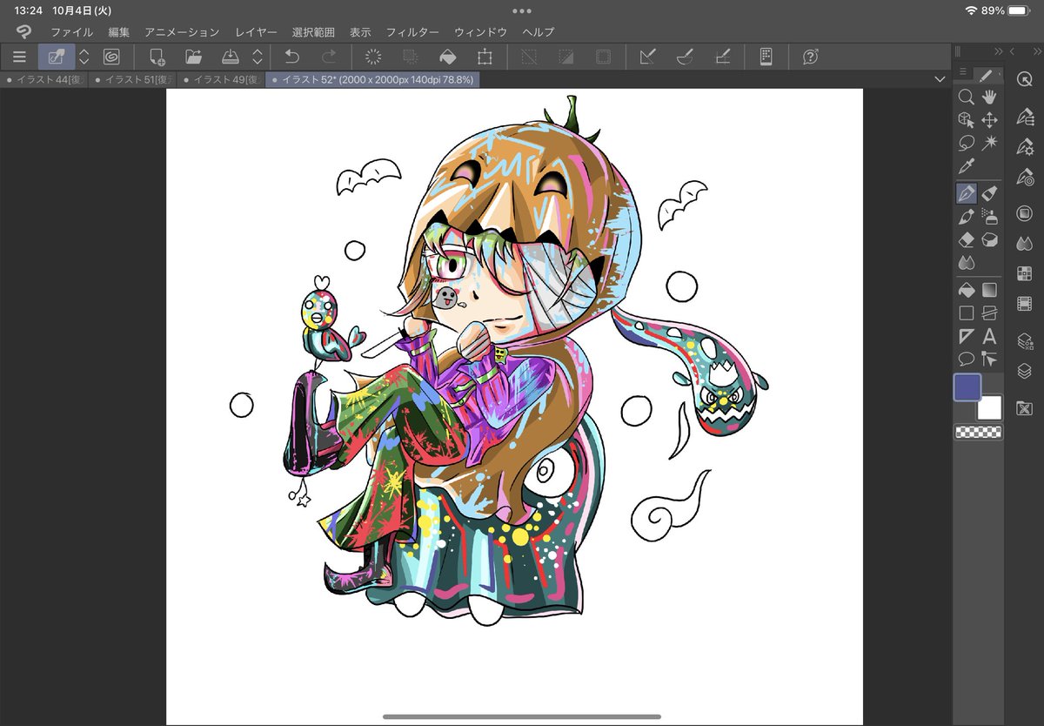Select the Zoom magnifier tool
1044x726 pixels.
(x=966, y=97)
